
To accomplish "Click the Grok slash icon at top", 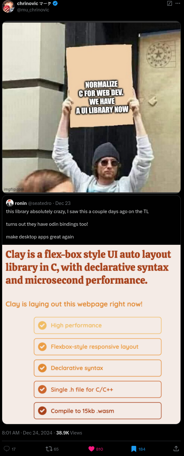I will click(169, 3).
